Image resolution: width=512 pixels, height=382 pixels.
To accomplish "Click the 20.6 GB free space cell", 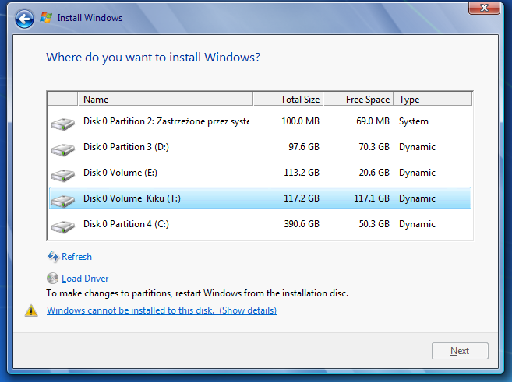I will (x=374, y=173).
